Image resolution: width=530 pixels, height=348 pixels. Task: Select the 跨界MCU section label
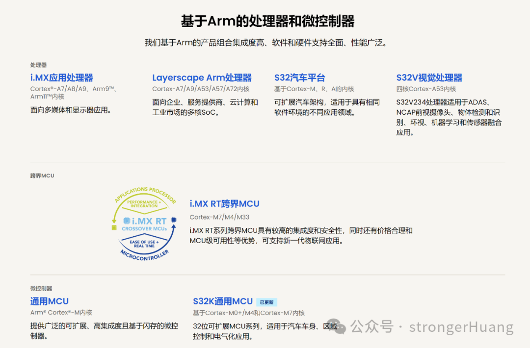tap(41, 175)
